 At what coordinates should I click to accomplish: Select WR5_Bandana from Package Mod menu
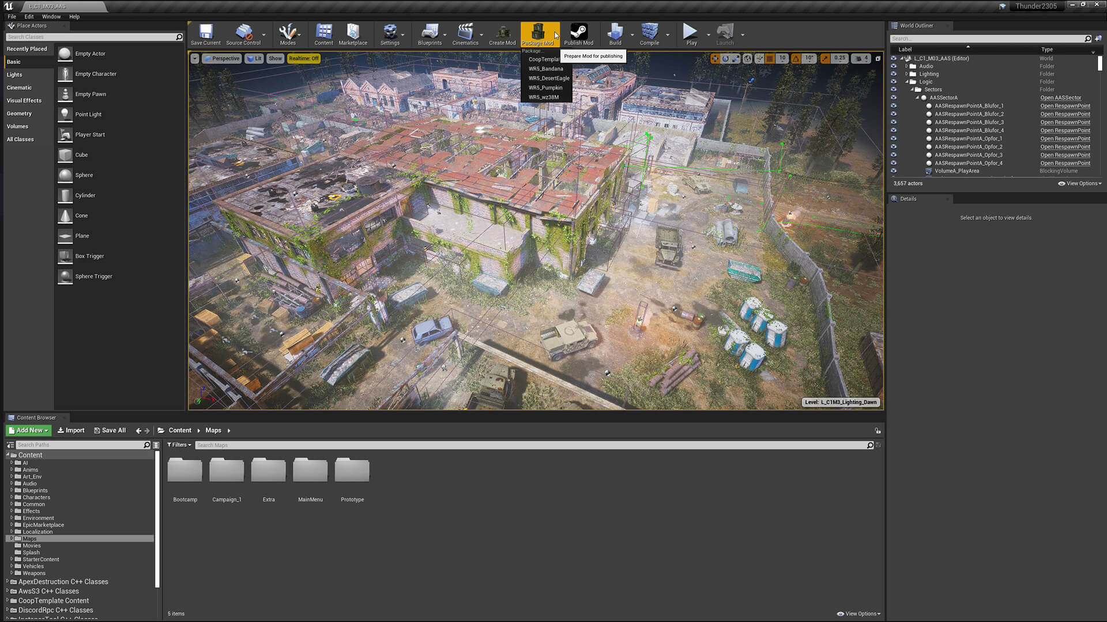click(545, 69)
